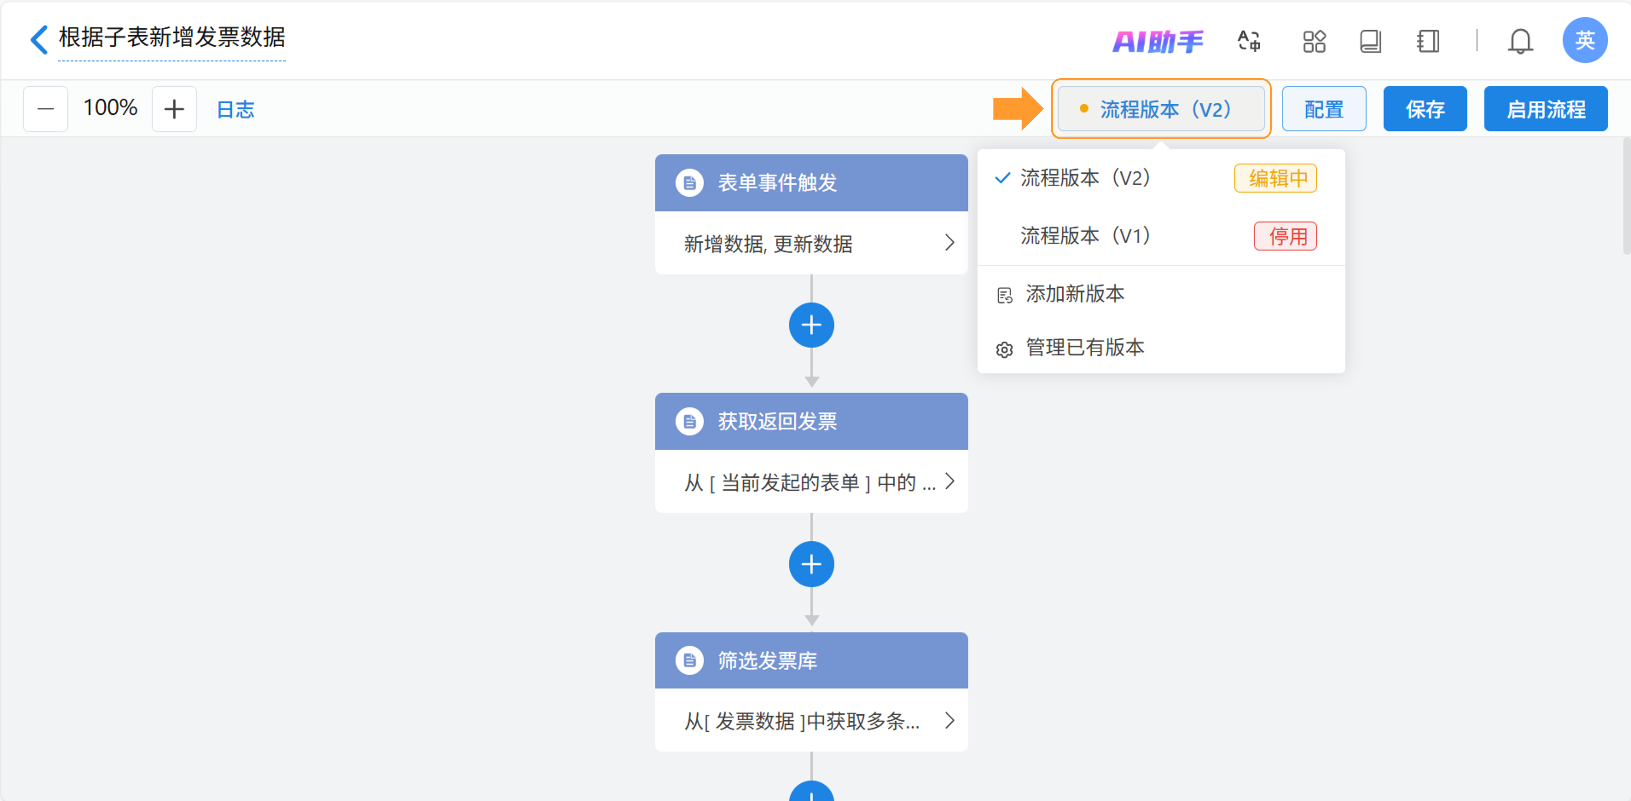
Task: Click the notification bell icon
Action: (1519, 42)
